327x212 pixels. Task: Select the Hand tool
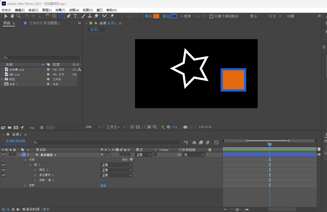[x=12, y=16]
